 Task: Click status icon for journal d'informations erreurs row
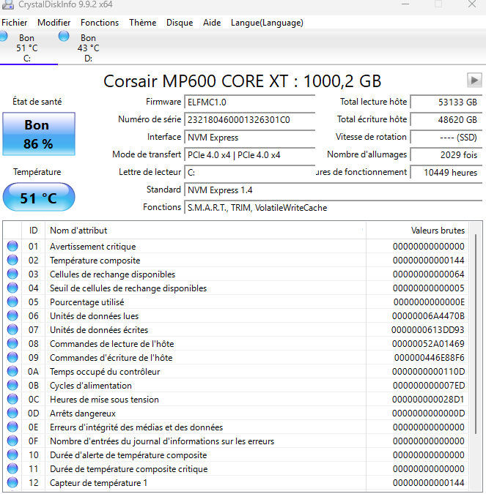[12, 441]
